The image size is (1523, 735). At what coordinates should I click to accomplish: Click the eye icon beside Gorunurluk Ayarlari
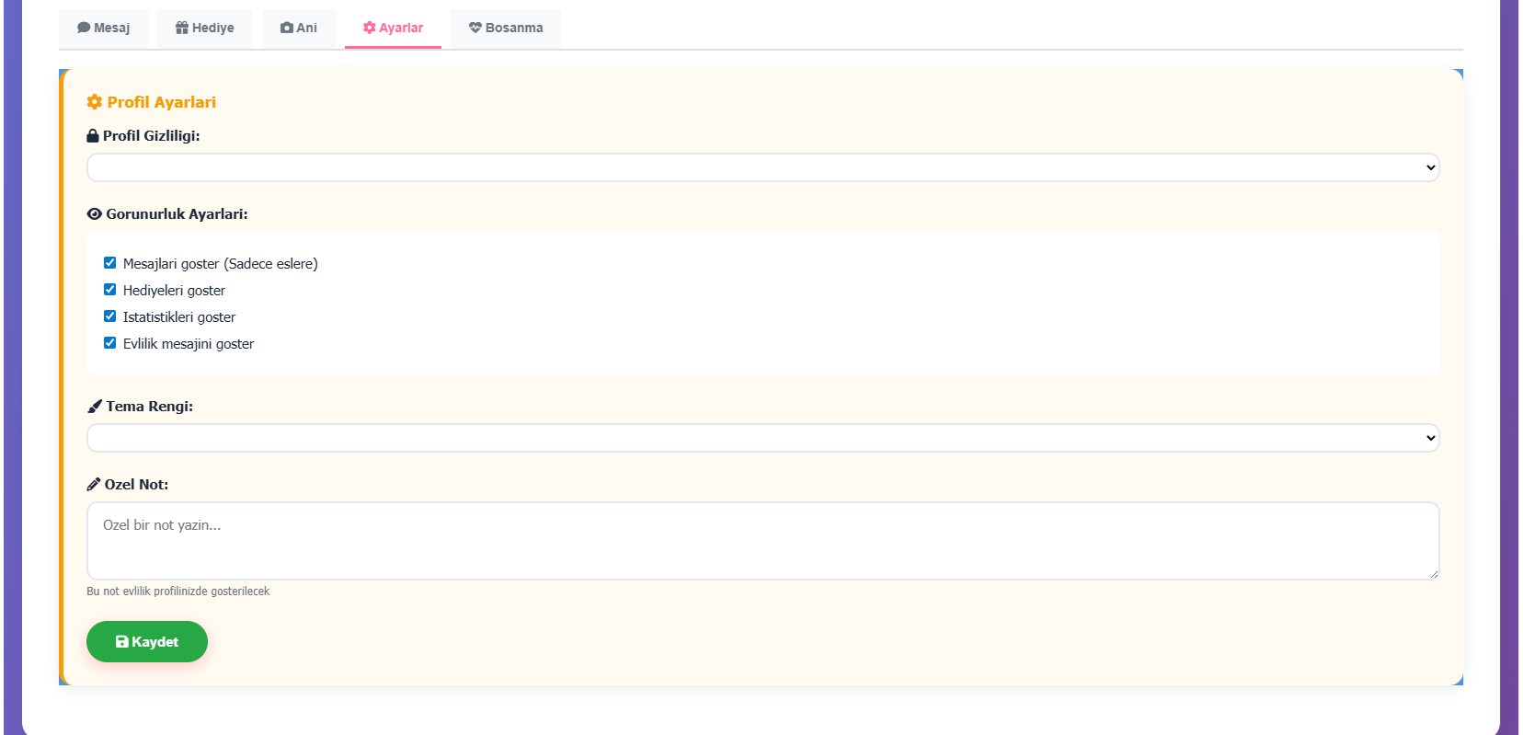coord(95,214)
